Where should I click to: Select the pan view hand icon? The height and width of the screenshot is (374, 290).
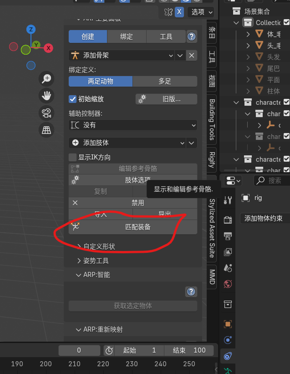[46, 96]
